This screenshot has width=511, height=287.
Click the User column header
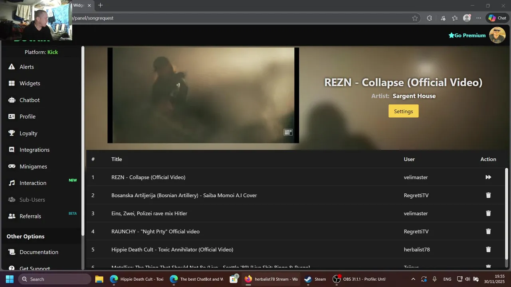[x=409, y=159]
